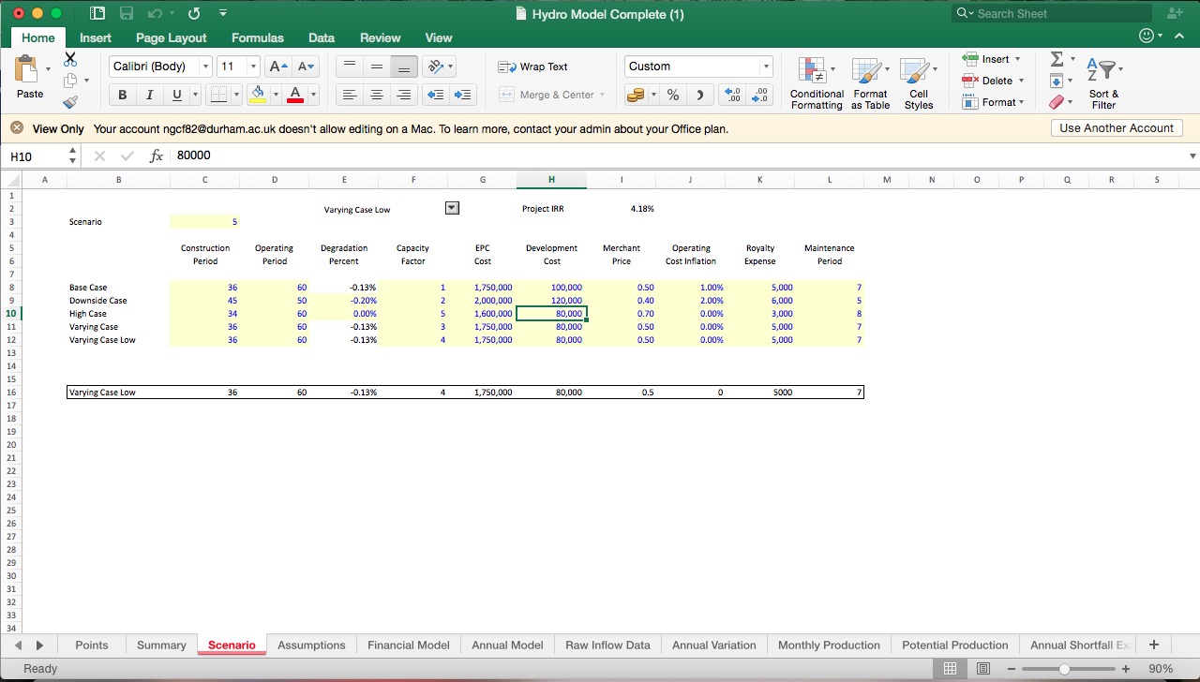The height and width of the screenshot is (682, 1200).
Task: Open the scenario selector dropdown near Varying Case Low
Action: point(451,208)
